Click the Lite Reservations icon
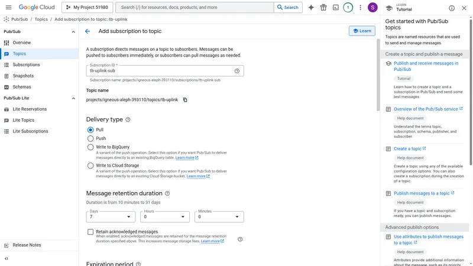The image size is (473, 266). pos(7,109)
